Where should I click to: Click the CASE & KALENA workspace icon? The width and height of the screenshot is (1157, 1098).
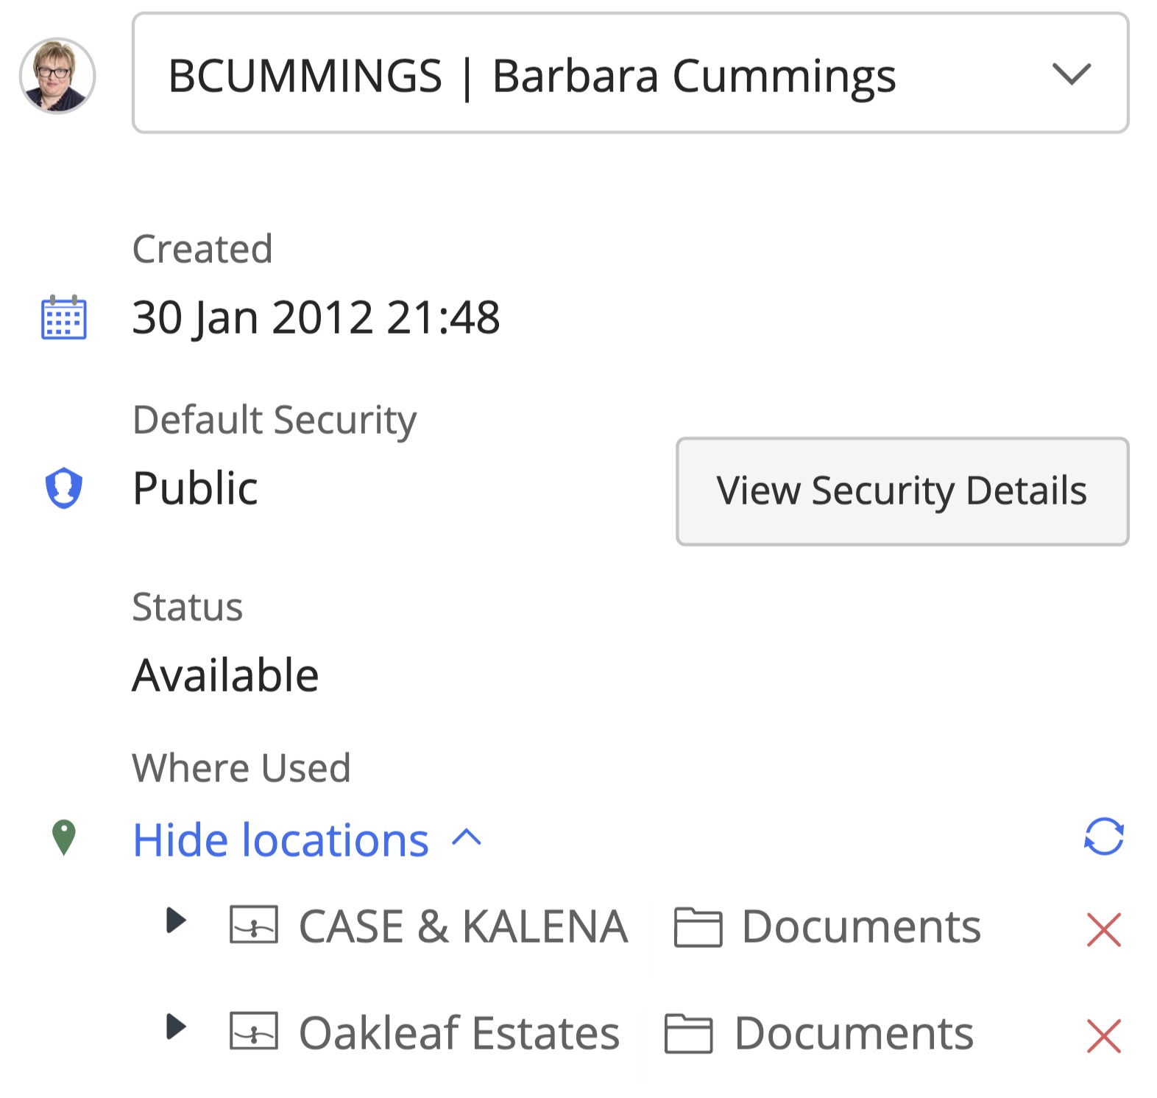click(x=253, y=925)
